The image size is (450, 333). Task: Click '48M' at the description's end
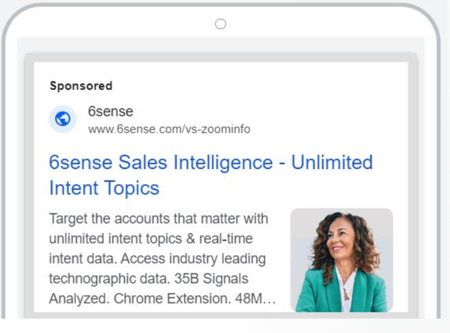click(249, 299)
